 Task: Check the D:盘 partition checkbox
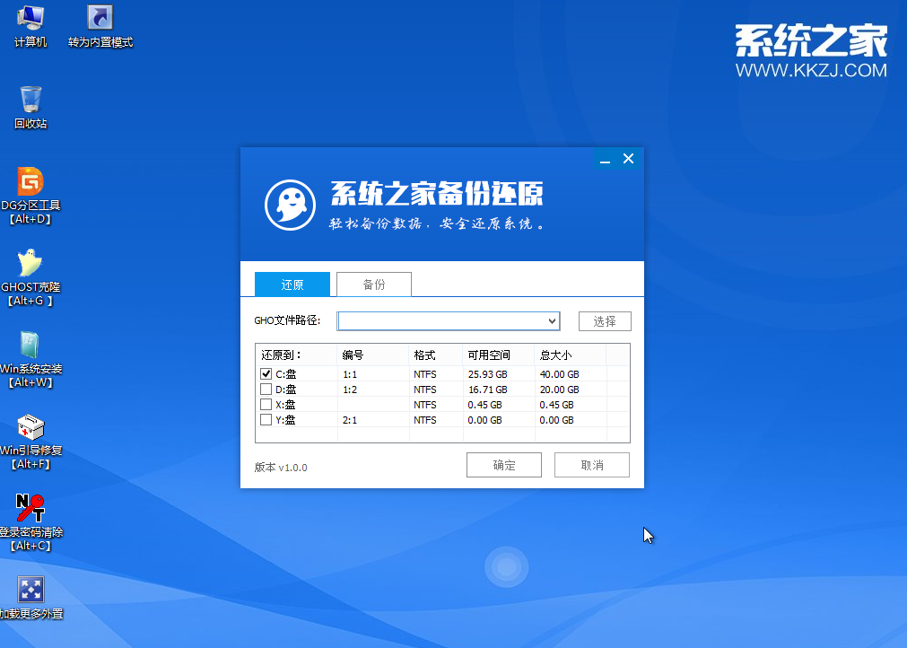tap(266, 390)
